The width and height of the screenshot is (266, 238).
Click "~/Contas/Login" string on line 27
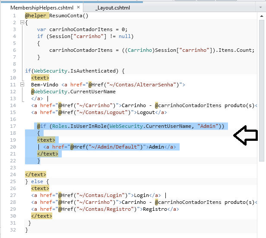101,195
